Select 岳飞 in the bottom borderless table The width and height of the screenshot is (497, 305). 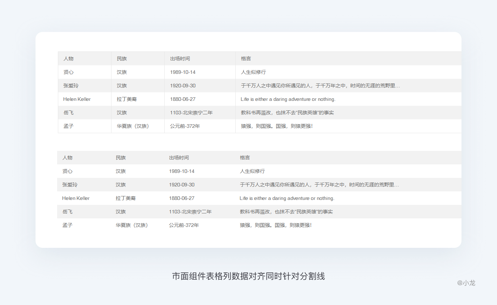click(67, 212)
